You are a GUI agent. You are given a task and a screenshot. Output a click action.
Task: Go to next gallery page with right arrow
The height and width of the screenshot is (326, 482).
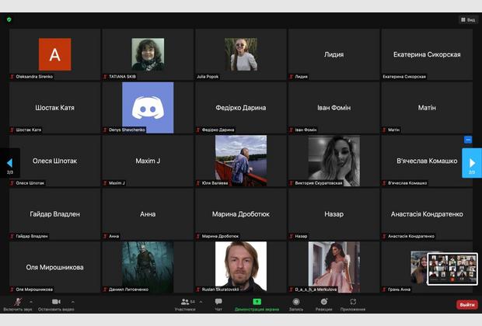click(x=471, y=162)
